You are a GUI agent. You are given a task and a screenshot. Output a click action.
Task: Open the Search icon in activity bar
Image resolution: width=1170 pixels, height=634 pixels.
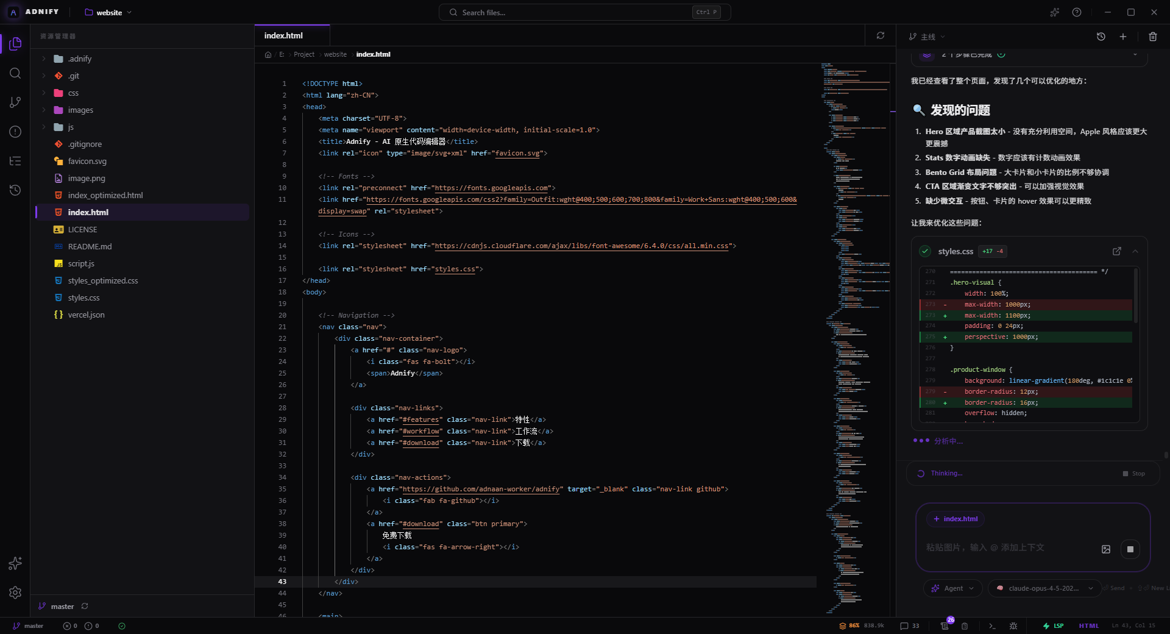coord(15,73)
